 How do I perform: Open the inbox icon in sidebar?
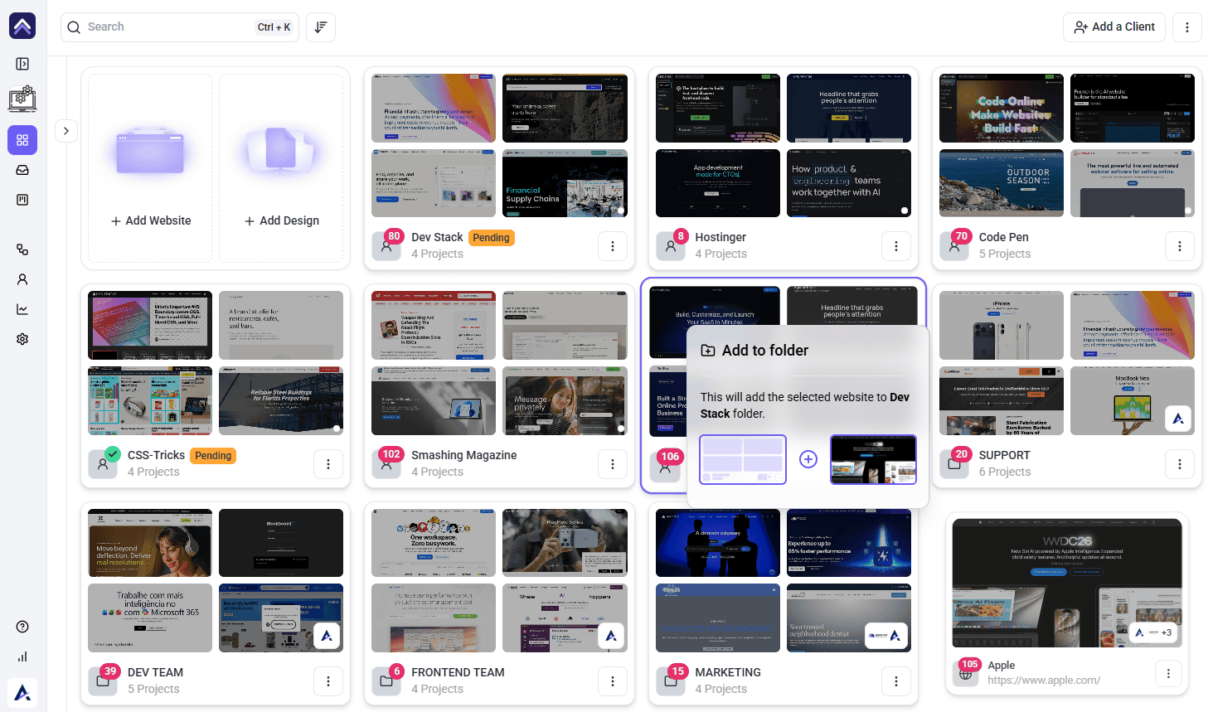point(22,170)
